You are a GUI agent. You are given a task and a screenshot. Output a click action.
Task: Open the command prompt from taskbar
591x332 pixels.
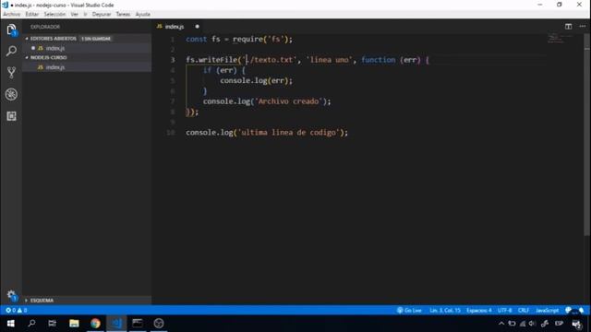138,324
